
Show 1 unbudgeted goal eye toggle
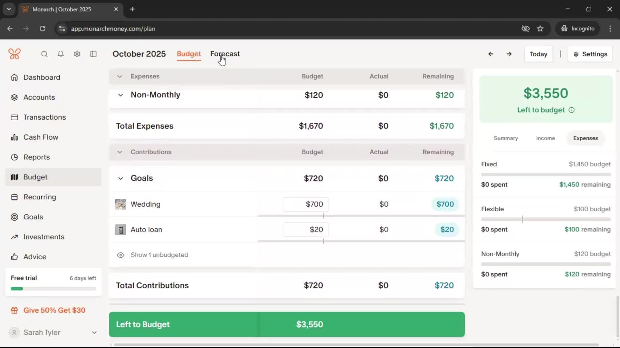pos(120,255)
